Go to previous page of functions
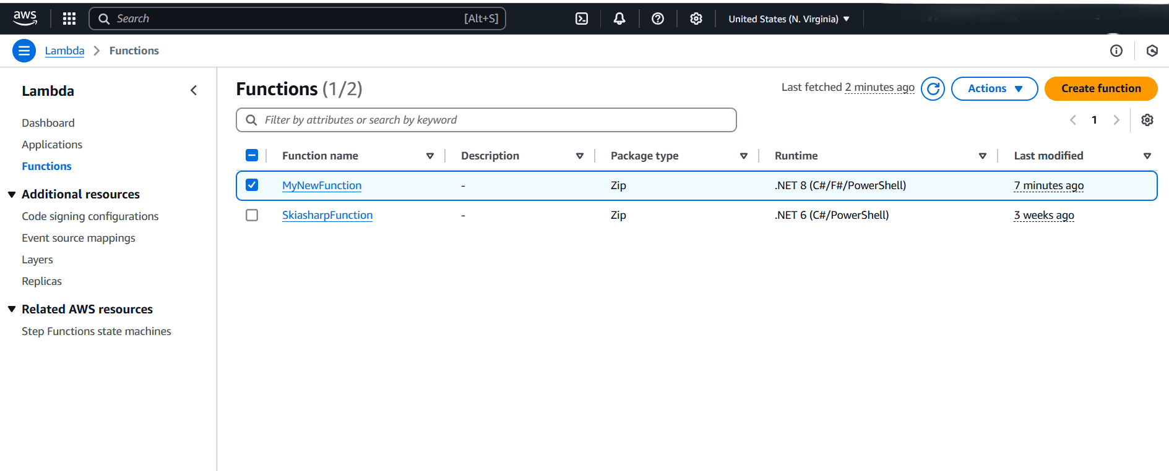Screen dimensions: 1169x471 coord(1073,120)
